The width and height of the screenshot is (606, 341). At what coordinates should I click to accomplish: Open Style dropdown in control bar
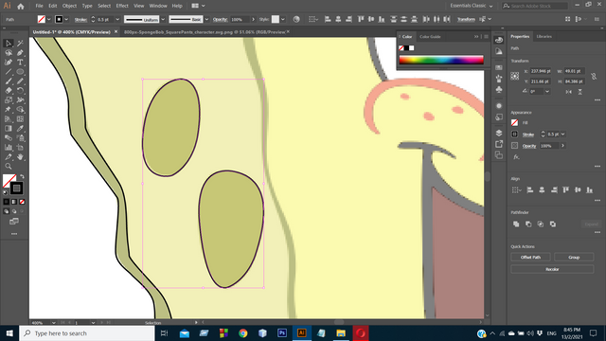283,19
